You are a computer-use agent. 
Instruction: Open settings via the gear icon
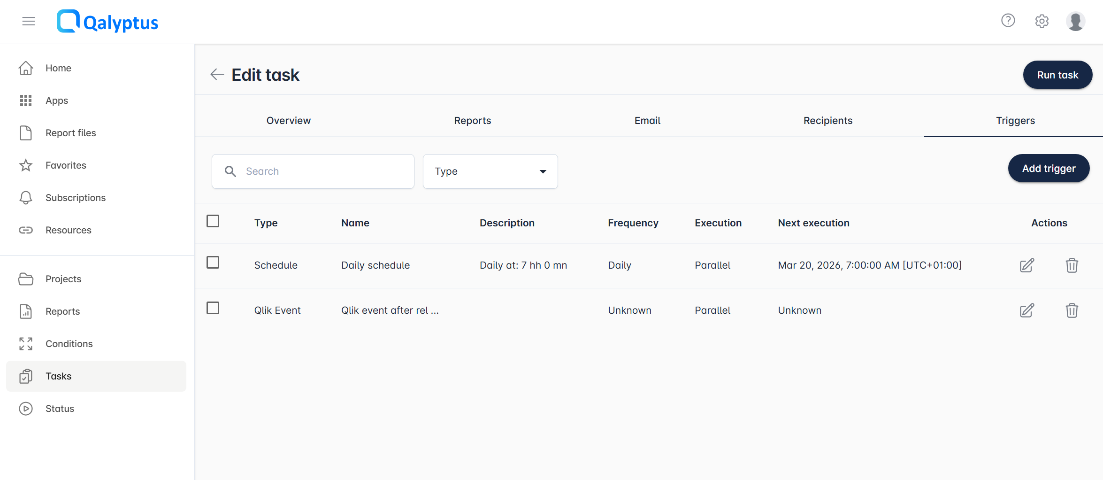coord(1042,21)
